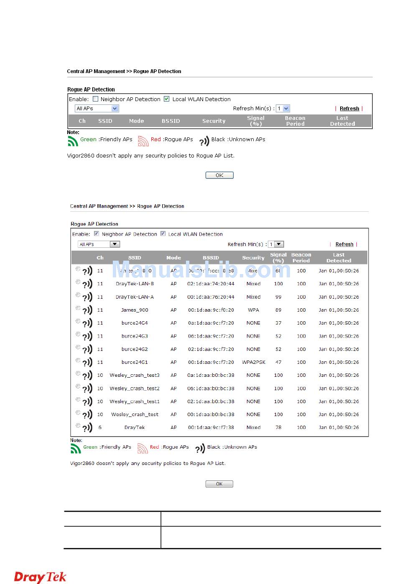Screen dimensions: 397x584
Task: Toggle Neighbor AP Detection checkbox in lower panel
Action: (97, 234)
